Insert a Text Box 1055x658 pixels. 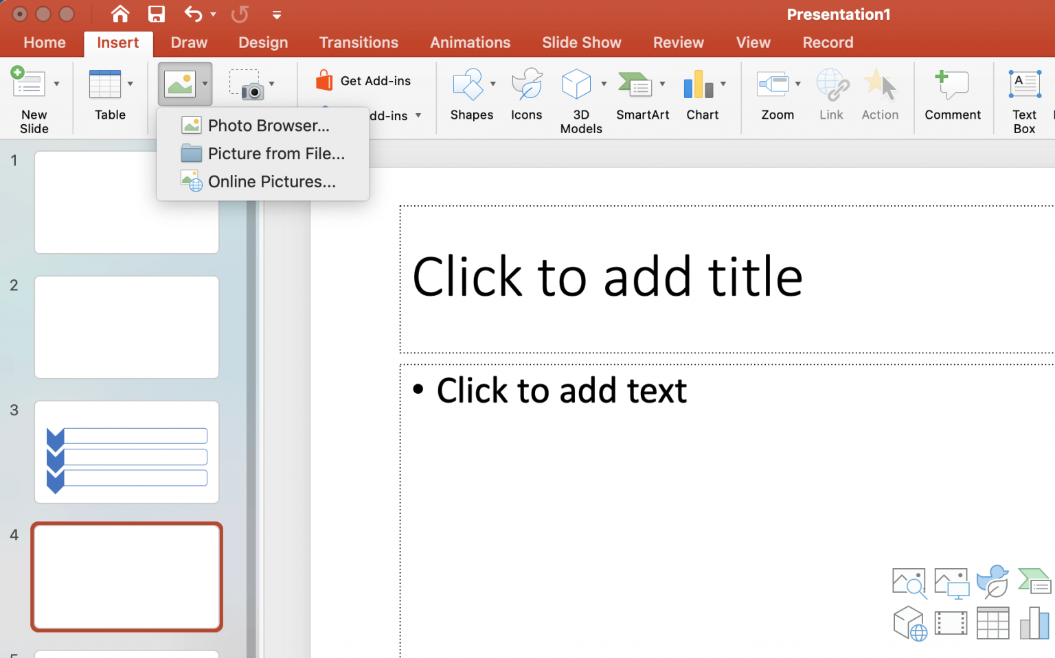point(1024,96)
